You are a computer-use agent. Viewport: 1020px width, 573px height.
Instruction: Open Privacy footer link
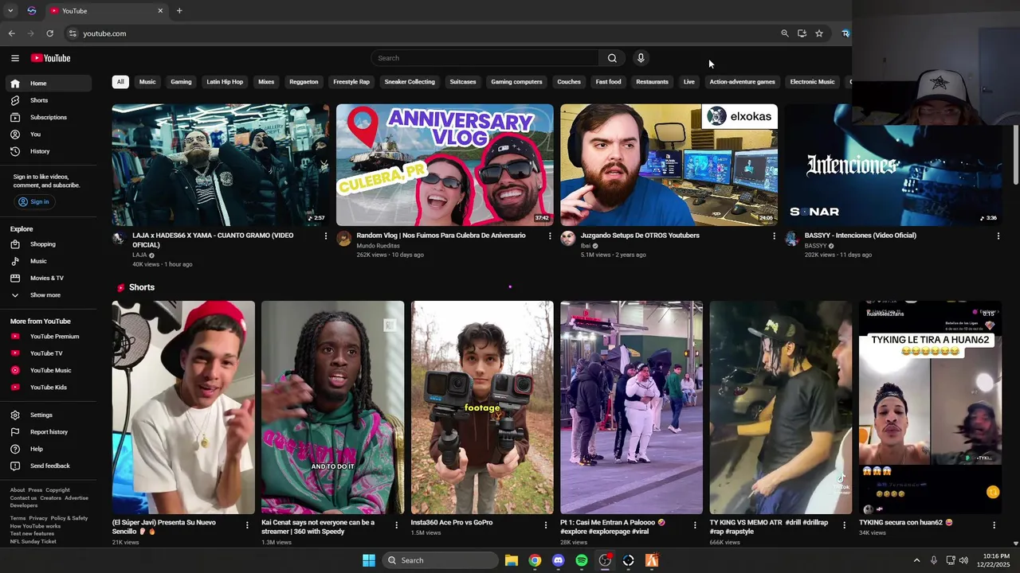(x=38, y=518)
